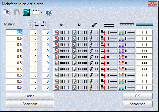
Task: Click the Speichern button
Action: point(30,104)
